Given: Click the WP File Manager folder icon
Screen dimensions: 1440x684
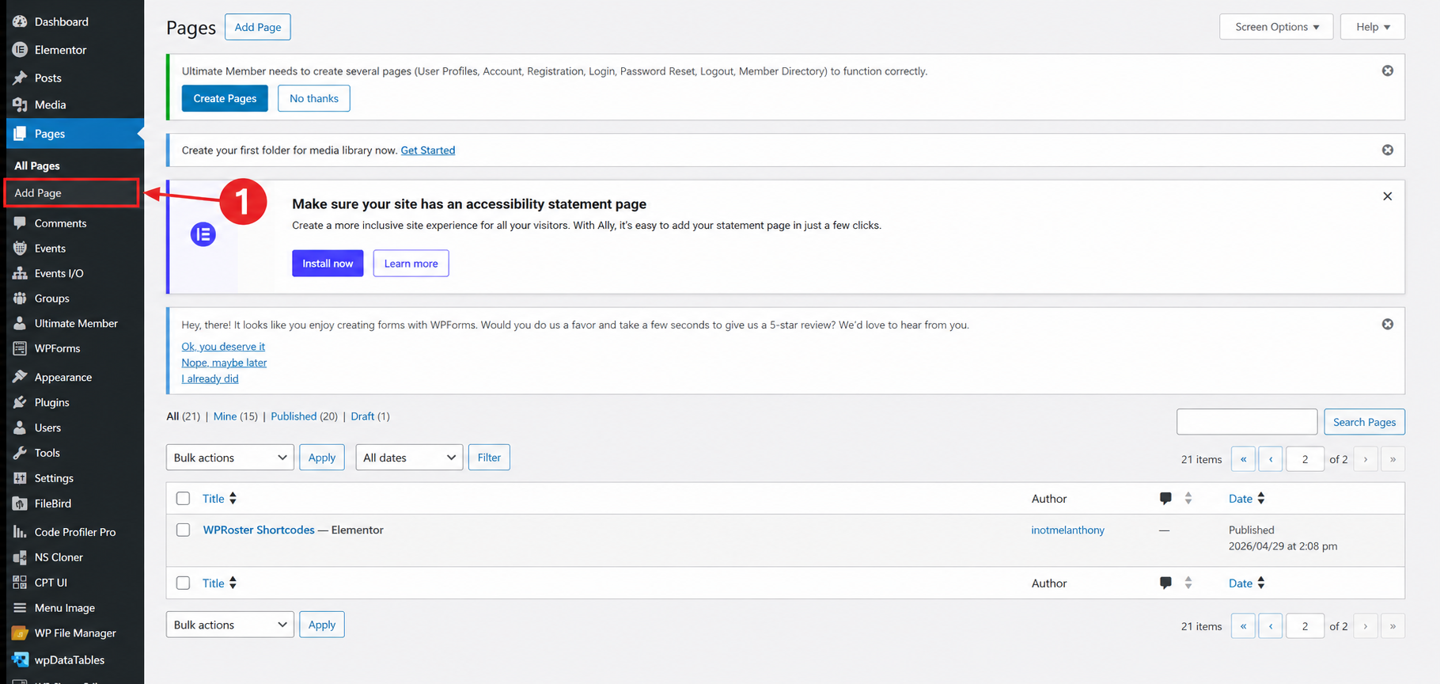Looking at the screenshot, I should click(x=20, y=633).
